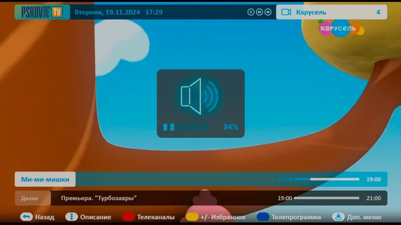Go back via Назад label
Screen dimensions: 401x225
(x=45, y=217)
